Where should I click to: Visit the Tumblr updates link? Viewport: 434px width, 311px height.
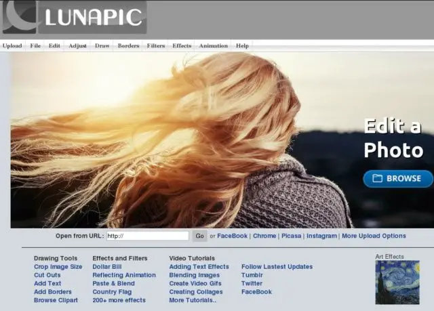click(252, 275)
